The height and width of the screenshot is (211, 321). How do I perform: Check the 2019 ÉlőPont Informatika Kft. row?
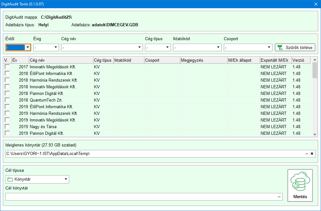coord(7,107)
